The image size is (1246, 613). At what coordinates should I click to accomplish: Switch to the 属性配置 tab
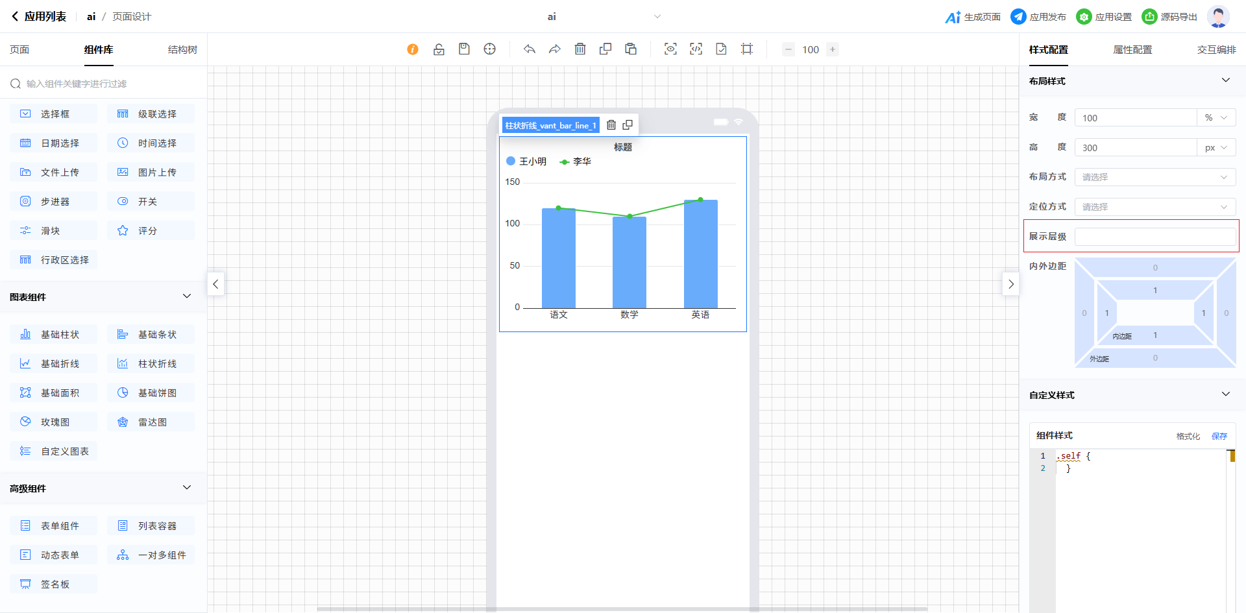pyautogui.click(x=1132, y=50)
